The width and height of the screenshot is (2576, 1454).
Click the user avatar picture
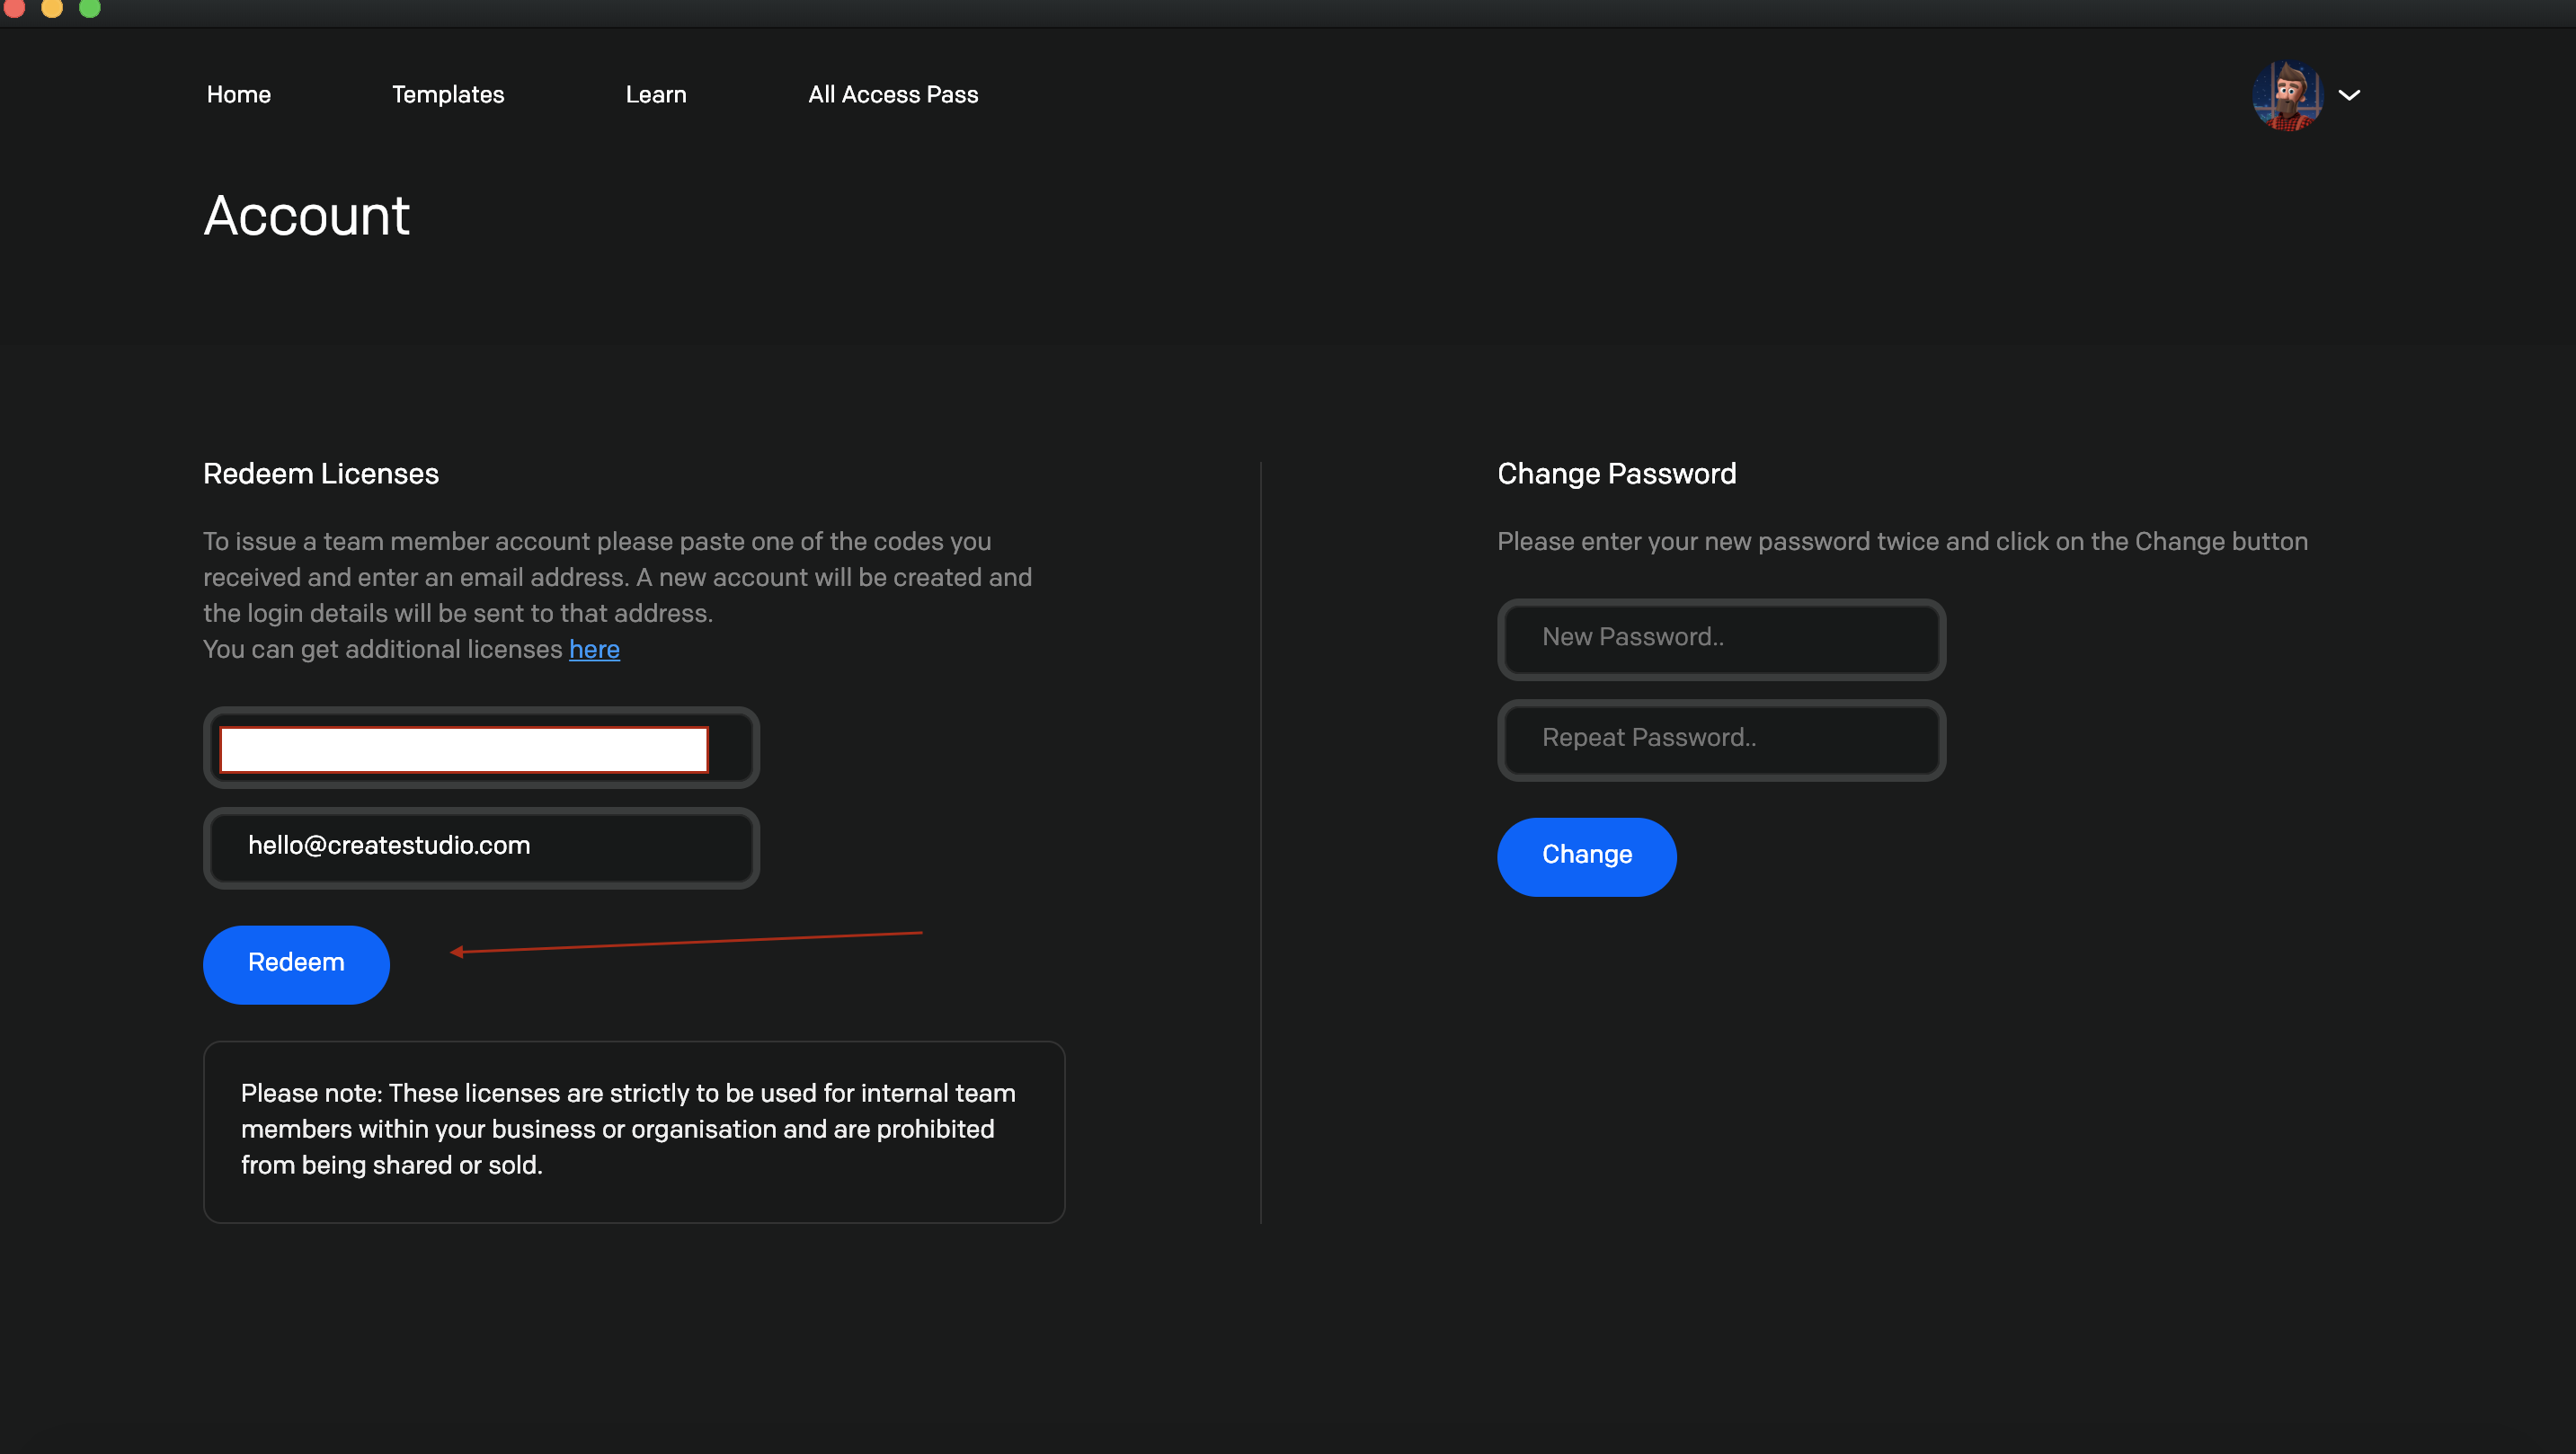[x=2286, y=96]
